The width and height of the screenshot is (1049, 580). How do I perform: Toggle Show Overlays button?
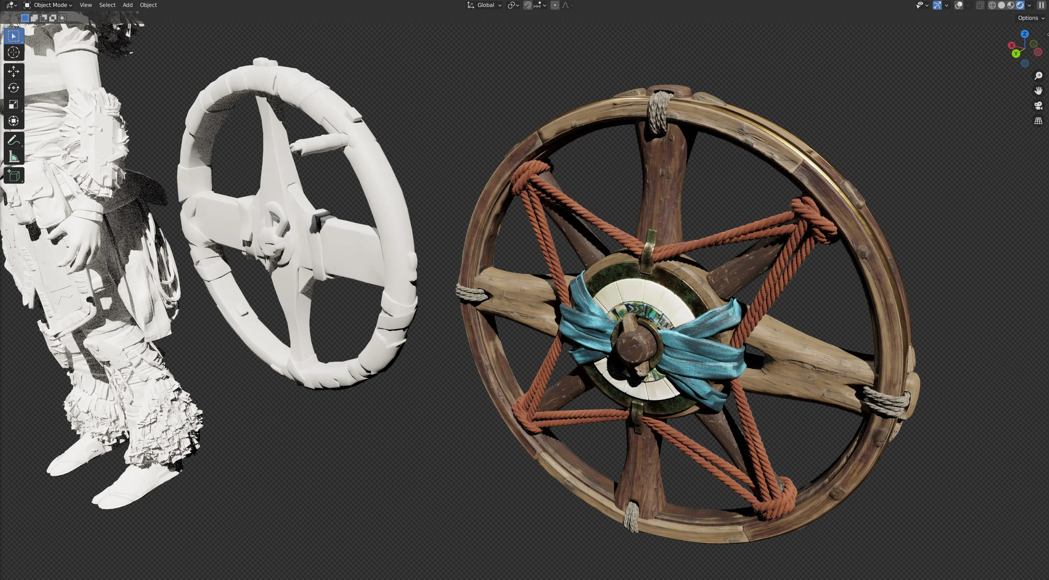coord(959,5)
